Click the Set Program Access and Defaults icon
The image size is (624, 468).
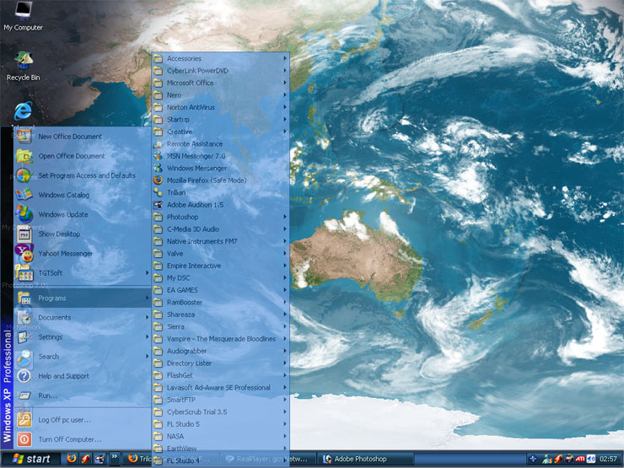pos(24,175)
